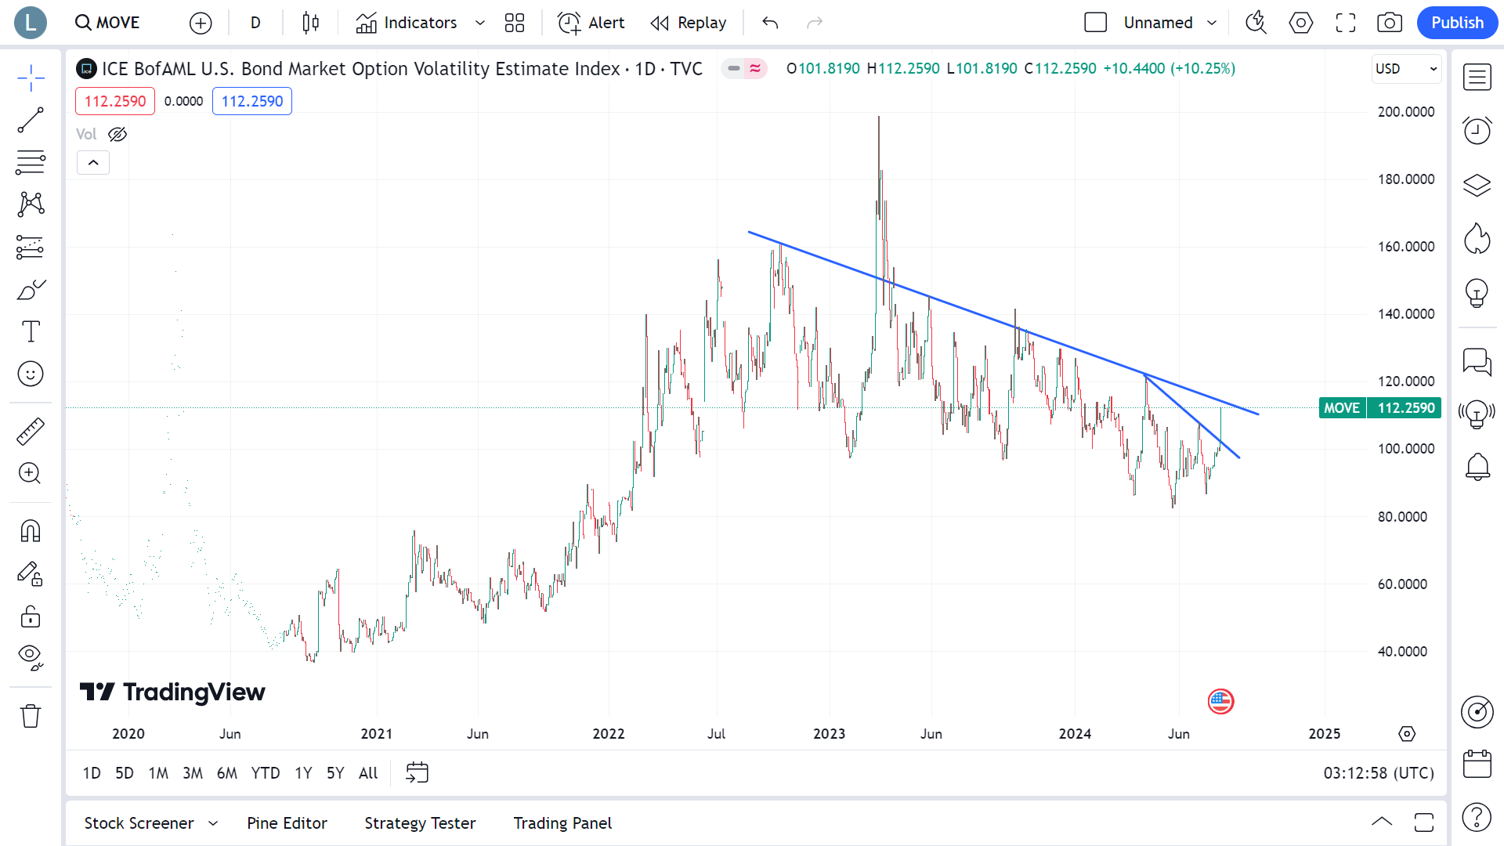Screen dimensions: 1504x846
Task: Take a chart snapshot with camera
Action: pos(1390,23)
